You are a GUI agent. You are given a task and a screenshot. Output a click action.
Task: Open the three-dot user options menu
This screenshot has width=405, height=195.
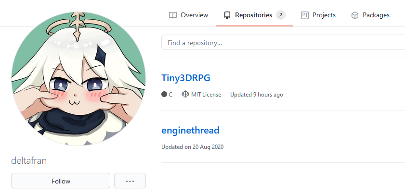pyautogui.click(x=130, y=181)
